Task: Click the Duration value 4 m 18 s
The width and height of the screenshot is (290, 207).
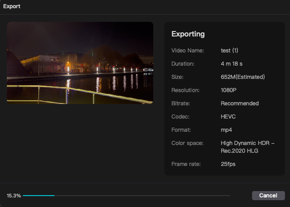Action: [231, 64]
